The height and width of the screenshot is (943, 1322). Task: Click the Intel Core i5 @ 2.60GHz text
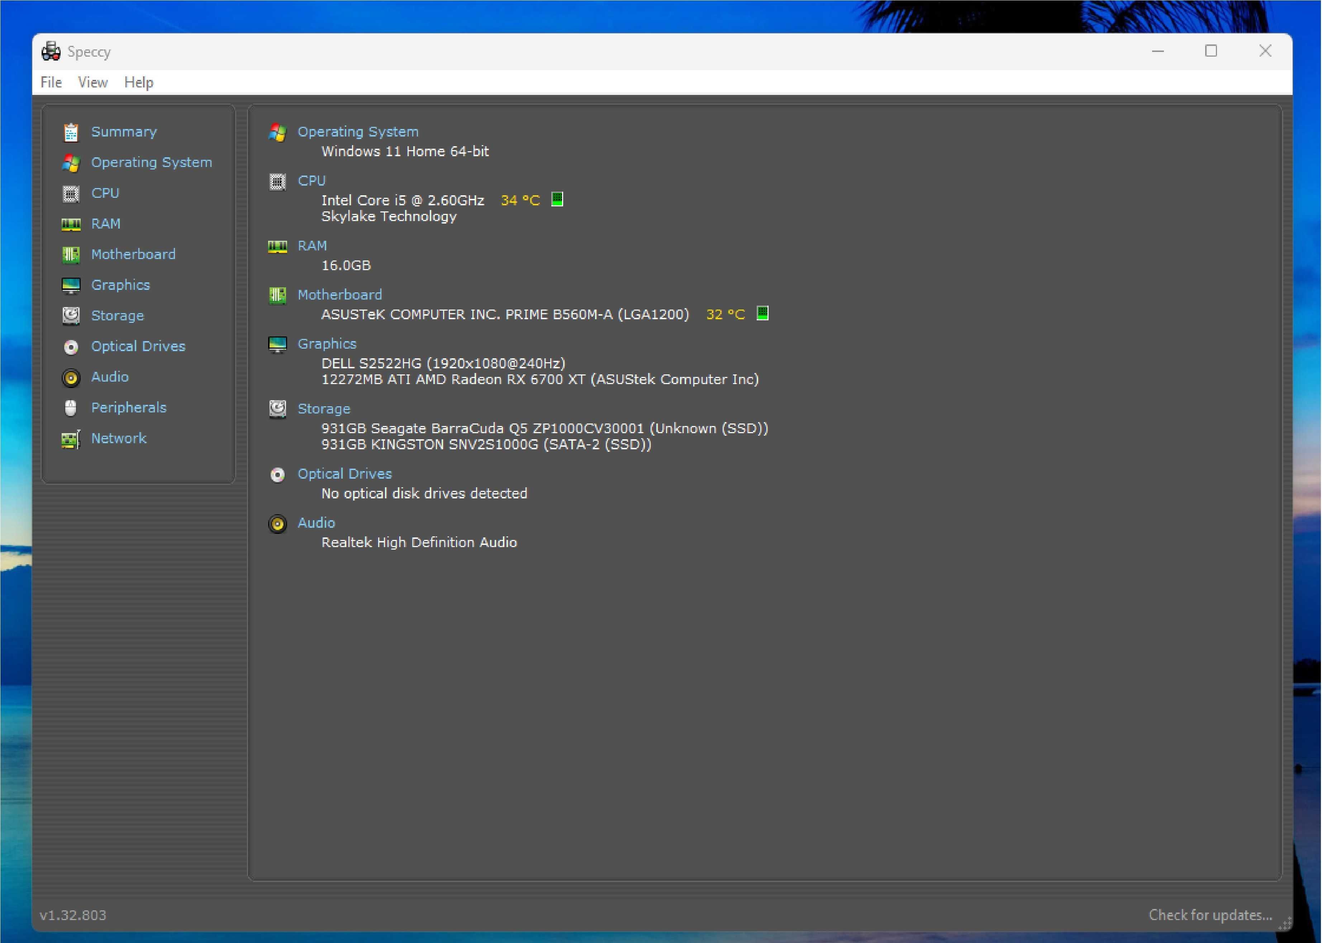coord(403,200)
